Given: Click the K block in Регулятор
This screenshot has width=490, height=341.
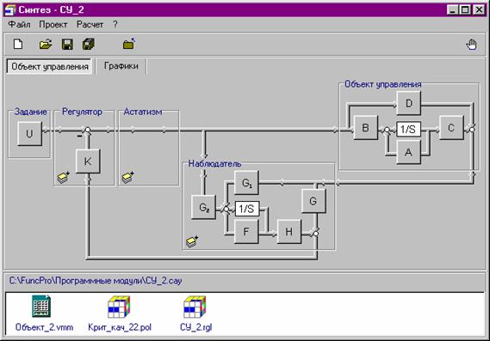Looking at the screenshot, I should [88, 161].
